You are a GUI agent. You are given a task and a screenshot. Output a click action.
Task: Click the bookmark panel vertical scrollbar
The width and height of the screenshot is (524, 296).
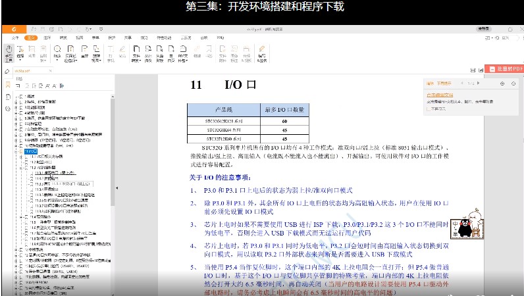[x=113, y=152]
